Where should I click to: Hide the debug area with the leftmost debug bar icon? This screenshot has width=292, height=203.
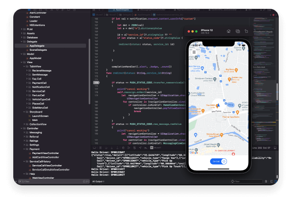click(x=95, y=148)
